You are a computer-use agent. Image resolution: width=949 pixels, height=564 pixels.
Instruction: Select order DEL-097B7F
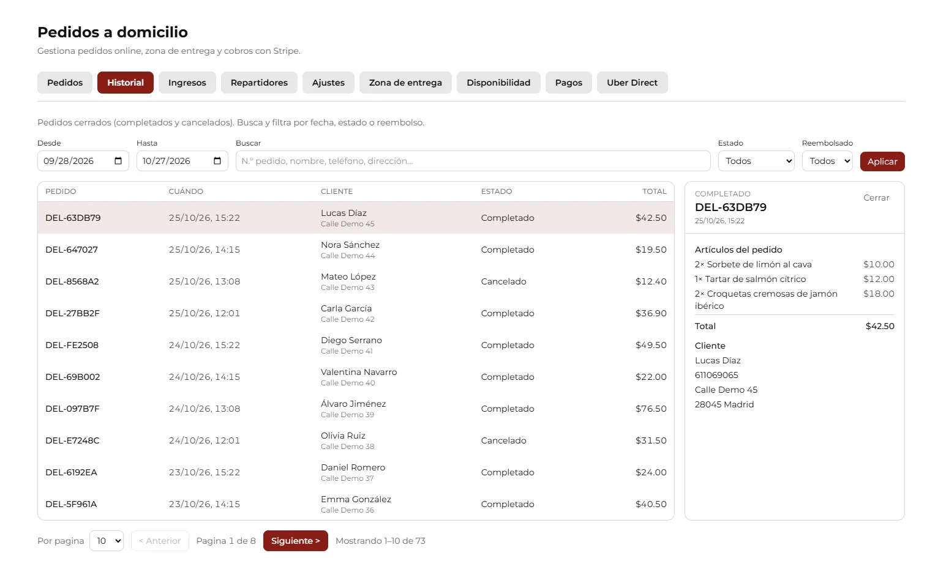356,409
